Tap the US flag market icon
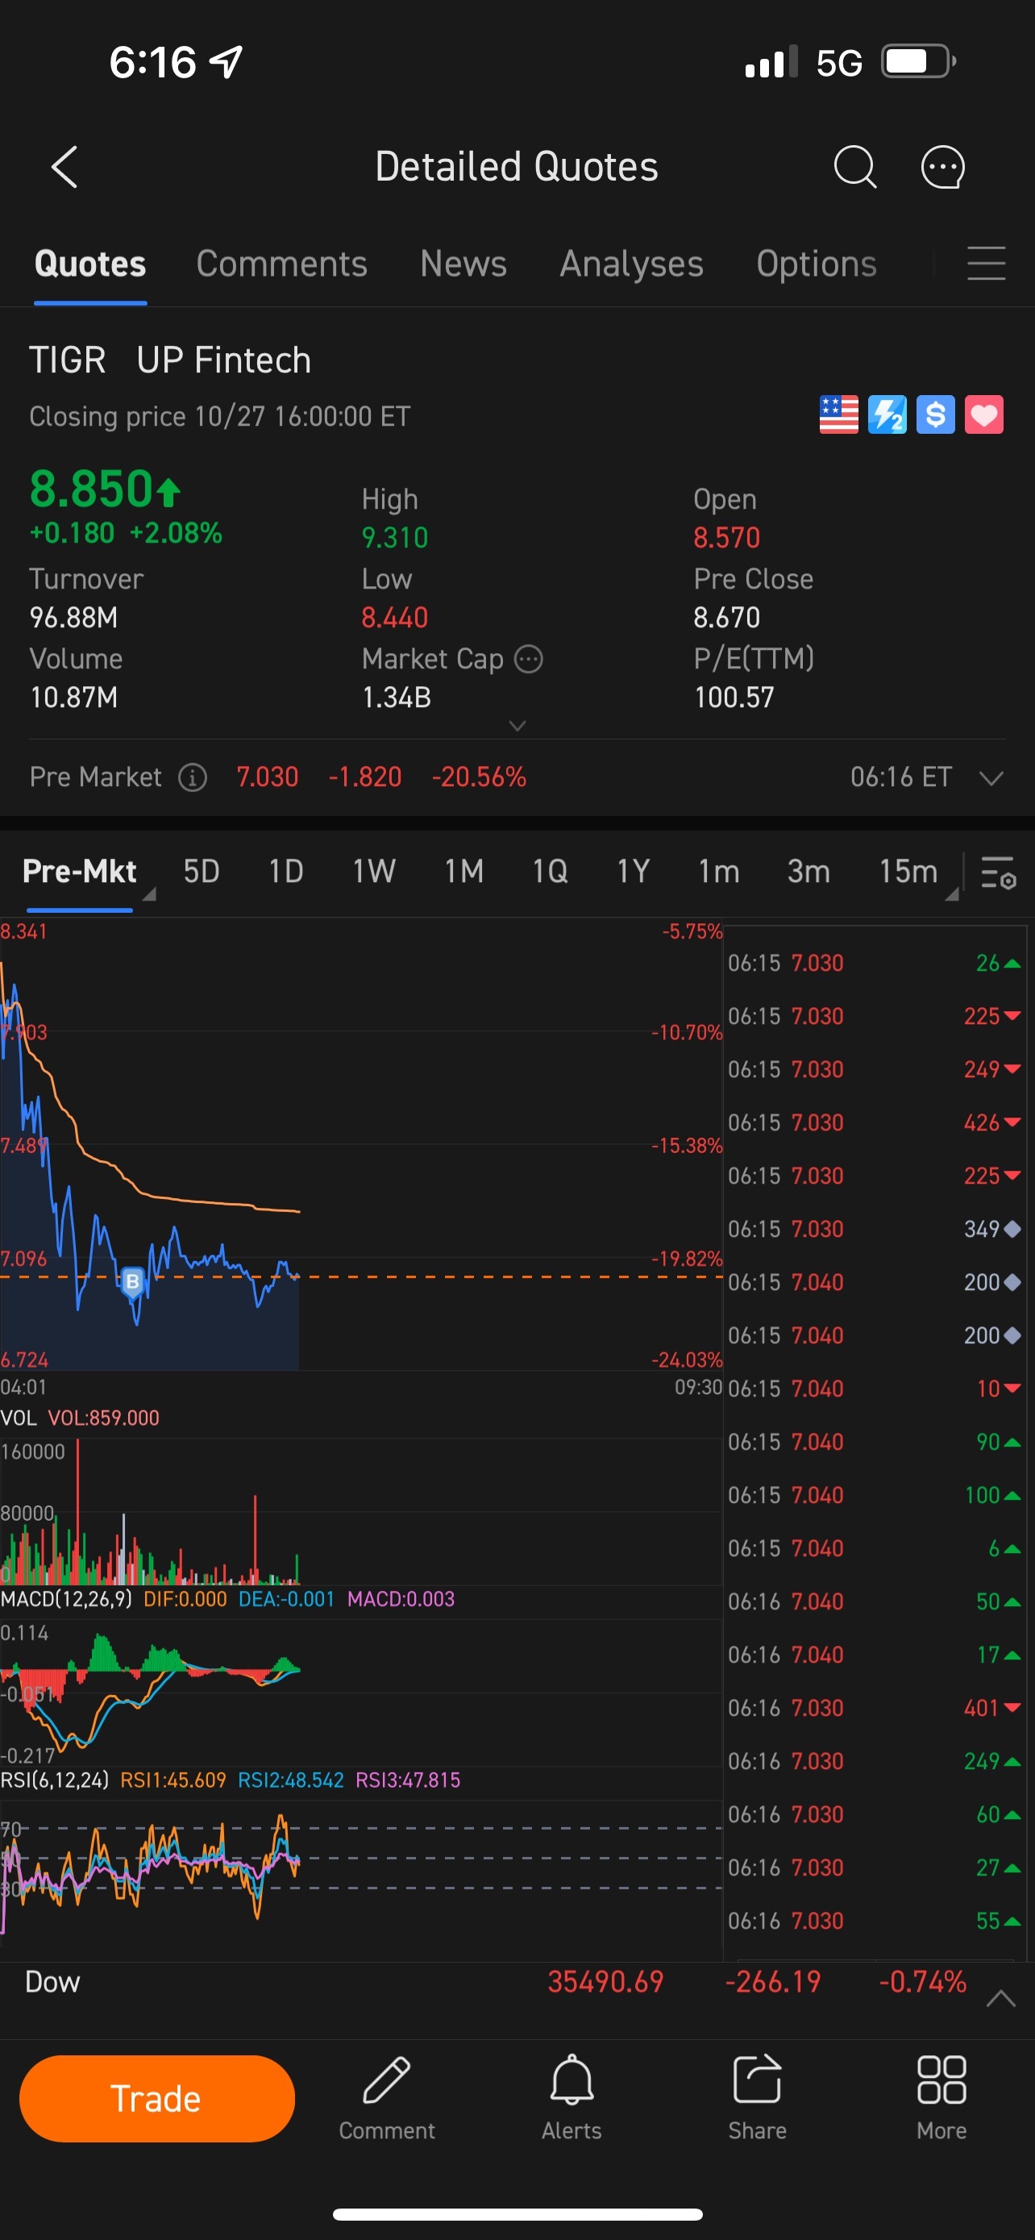 coord(838,414)
